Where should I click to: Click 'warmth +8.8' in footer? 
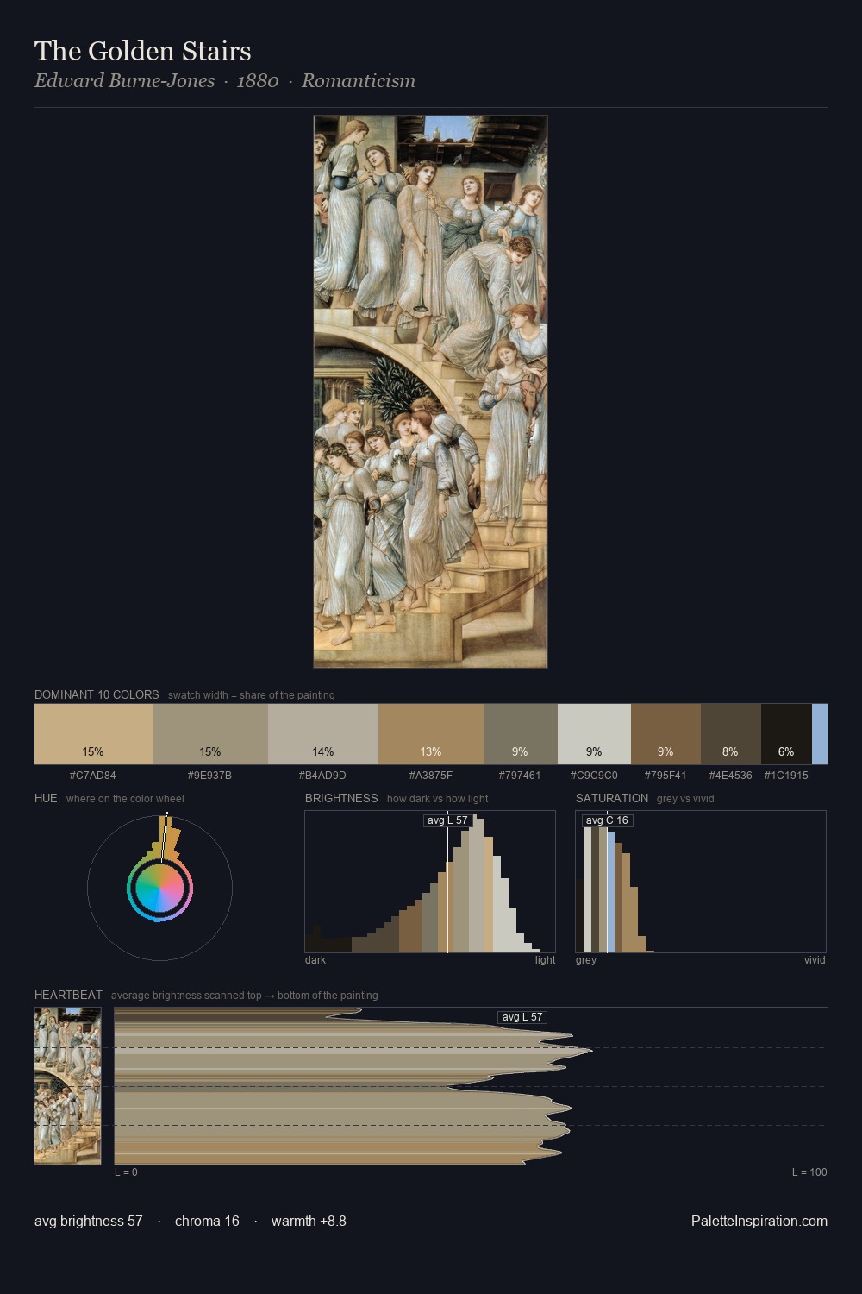tap(309, 1221)
